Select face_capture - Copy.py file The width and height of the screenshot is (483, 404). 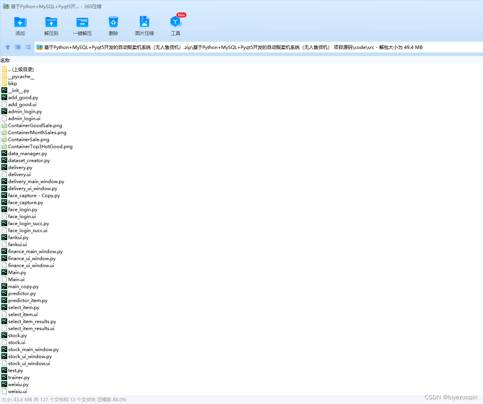tap(31, 195)
